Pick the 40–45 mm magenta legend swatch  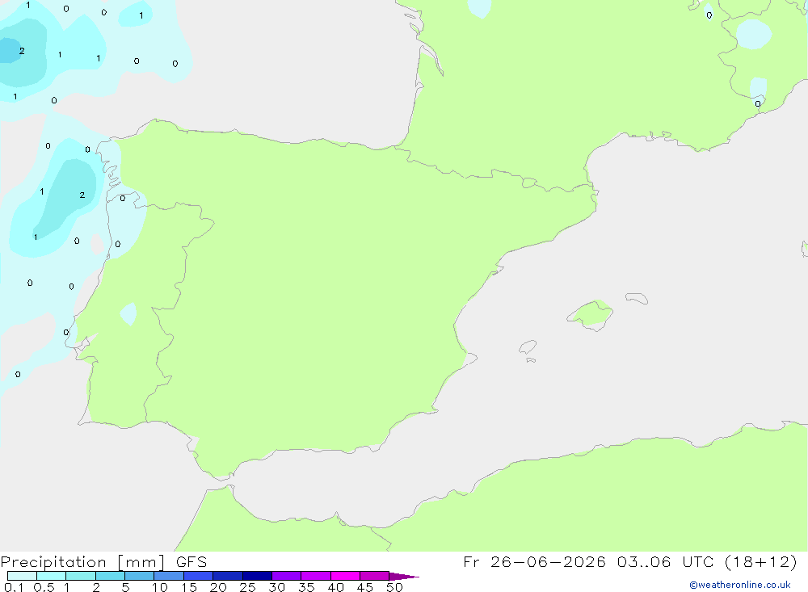[x=345, y=576]
